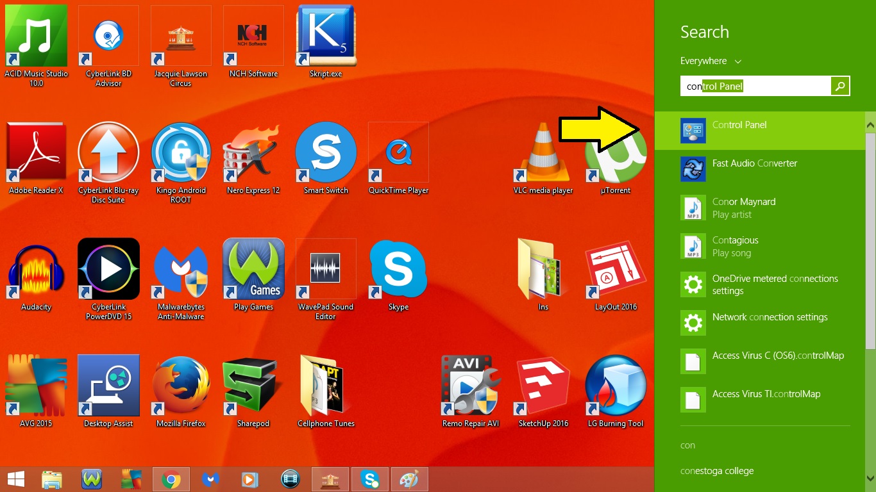Screen dimensions: 876x492
Task: Launch VLC media player cone icon
Action: (543, 152)
